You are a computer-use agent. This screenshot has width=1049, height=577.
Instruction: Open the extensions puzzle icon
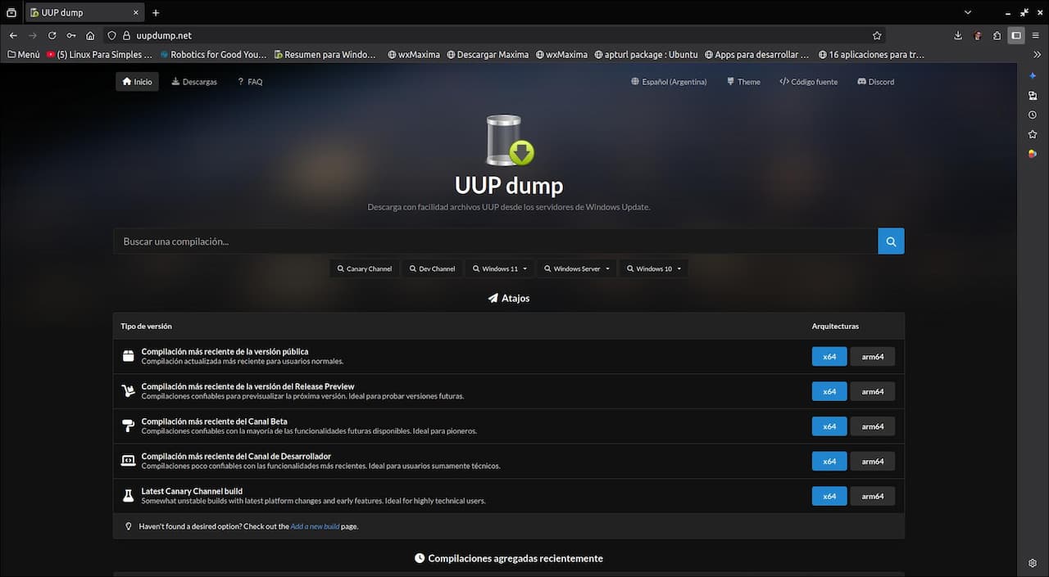(997, 36)
